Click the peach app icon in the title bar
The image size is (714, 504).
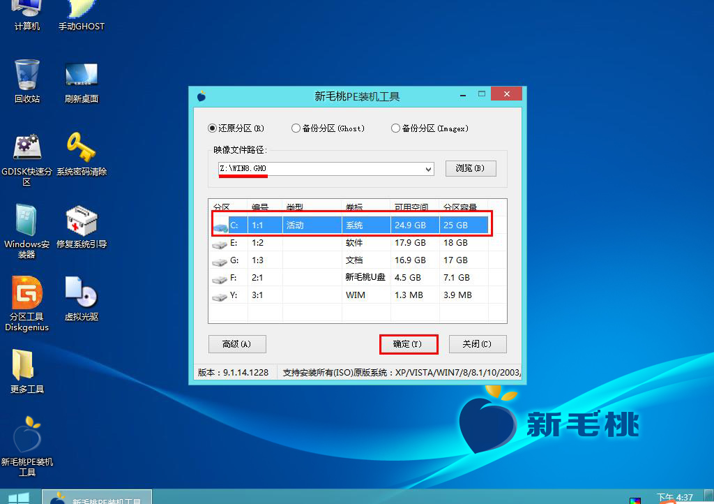click(202, 96)
